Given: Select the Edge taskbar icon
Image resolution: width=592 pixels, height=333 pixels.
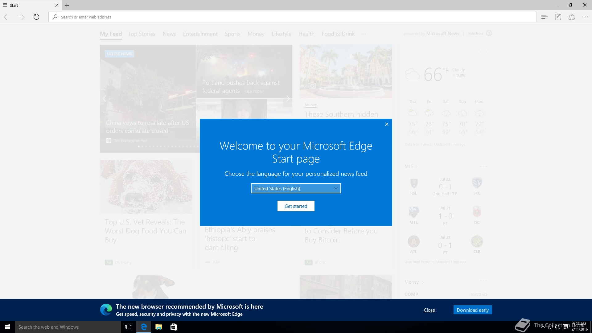Looking at the screenshot, I should (x=144, y=327).
